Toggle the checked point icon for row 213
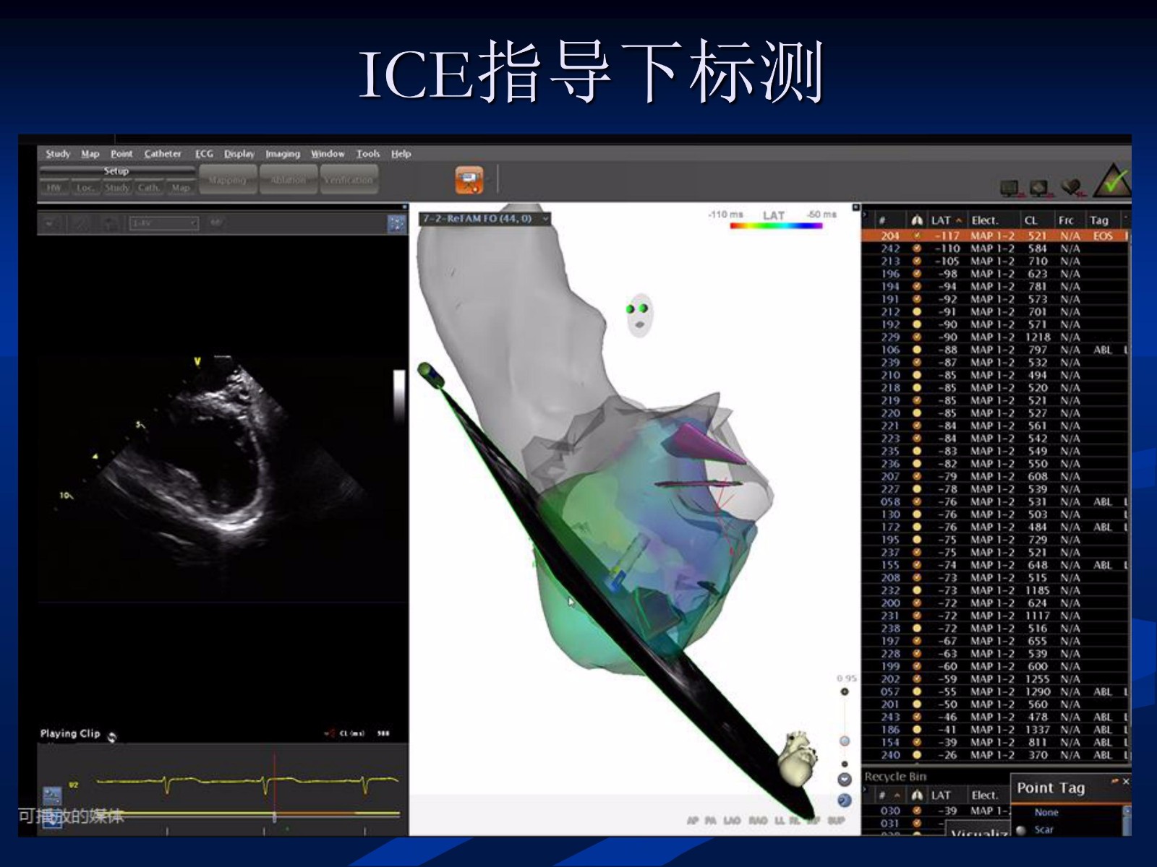The width and height of the screenshot is (1157, 867). pos(917,262)
